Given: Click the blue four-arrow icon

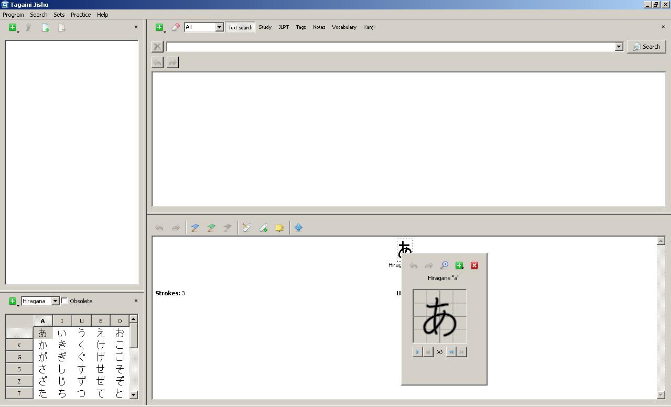Looking at the screenshot, I should (x=299, y=228).
